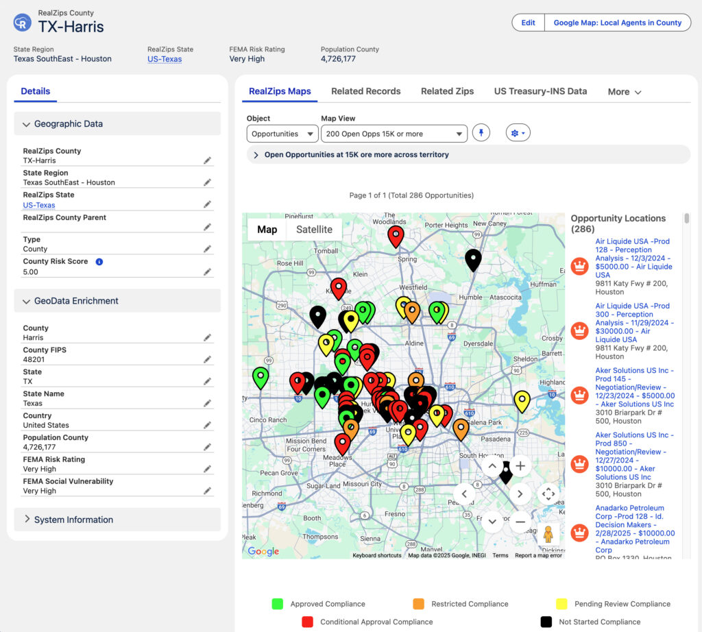The image size is (702, 632).
Task: Zoom out the map with minus button
Action: pos(520,522)
